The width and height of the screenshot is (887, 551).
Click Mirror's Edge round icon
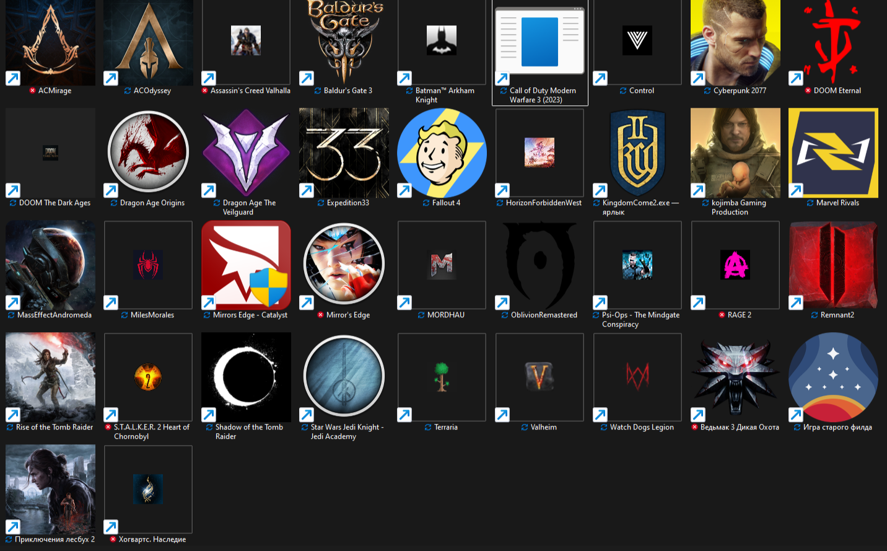point(344,265)
